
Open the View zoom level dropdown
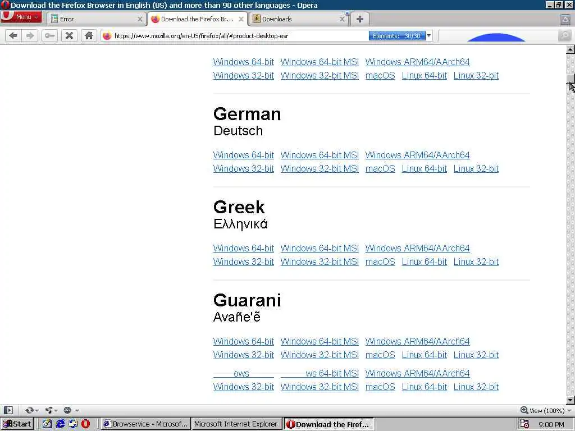tap(546, 410)
